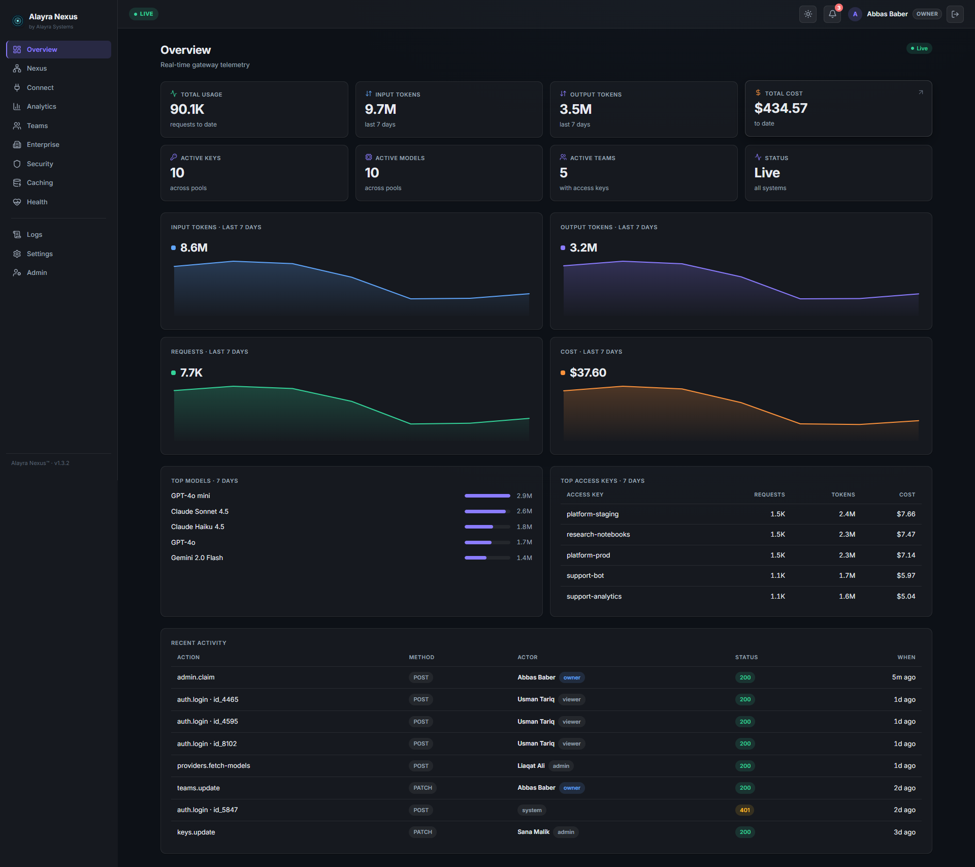Open the Caching page
Image resolution: width=975 pixels, height=867 pixels.
click(x=59, y=183)
